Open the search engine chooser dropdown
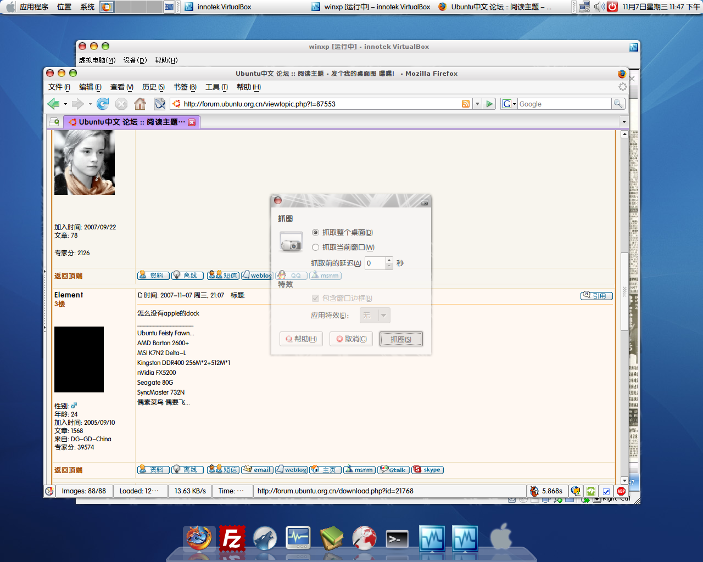This screenshot has height=562, width=703. [509, 104]
